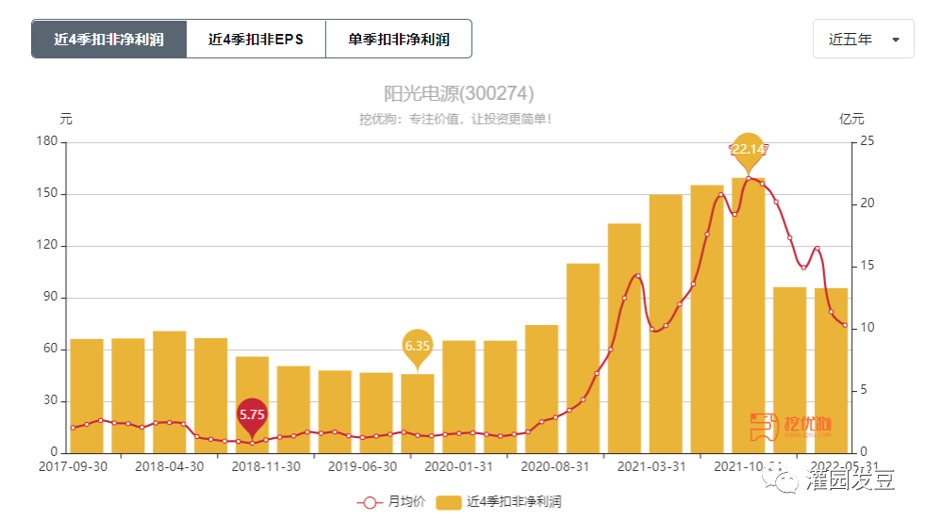Image resolution: width=925 pixels, height=520 pixels.
Task: Switch to the 近4季扣非EPS tab
Action: 256,39
